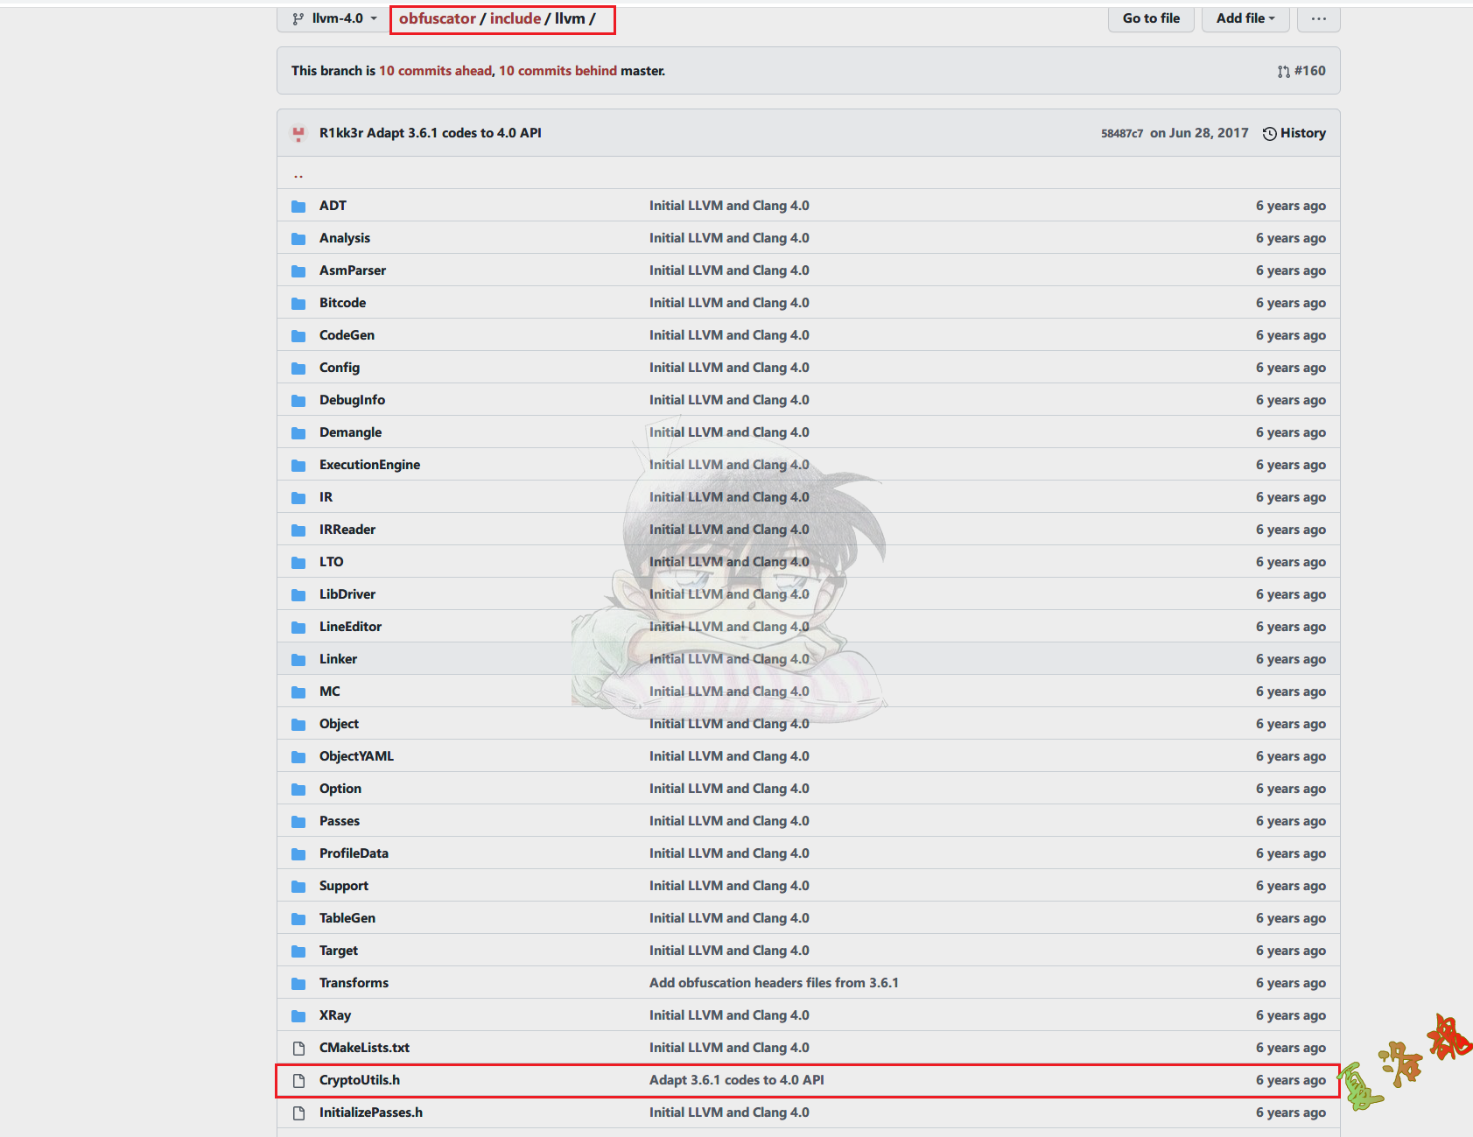
Task: Click the Demangle folder icon
Action: point(298,432)
